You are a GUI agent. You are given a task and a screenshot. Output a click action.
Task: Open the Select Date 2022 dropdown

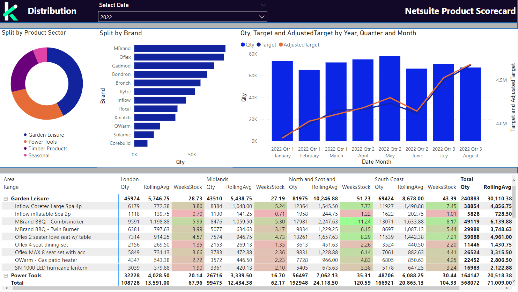click(x=182, y=17)
